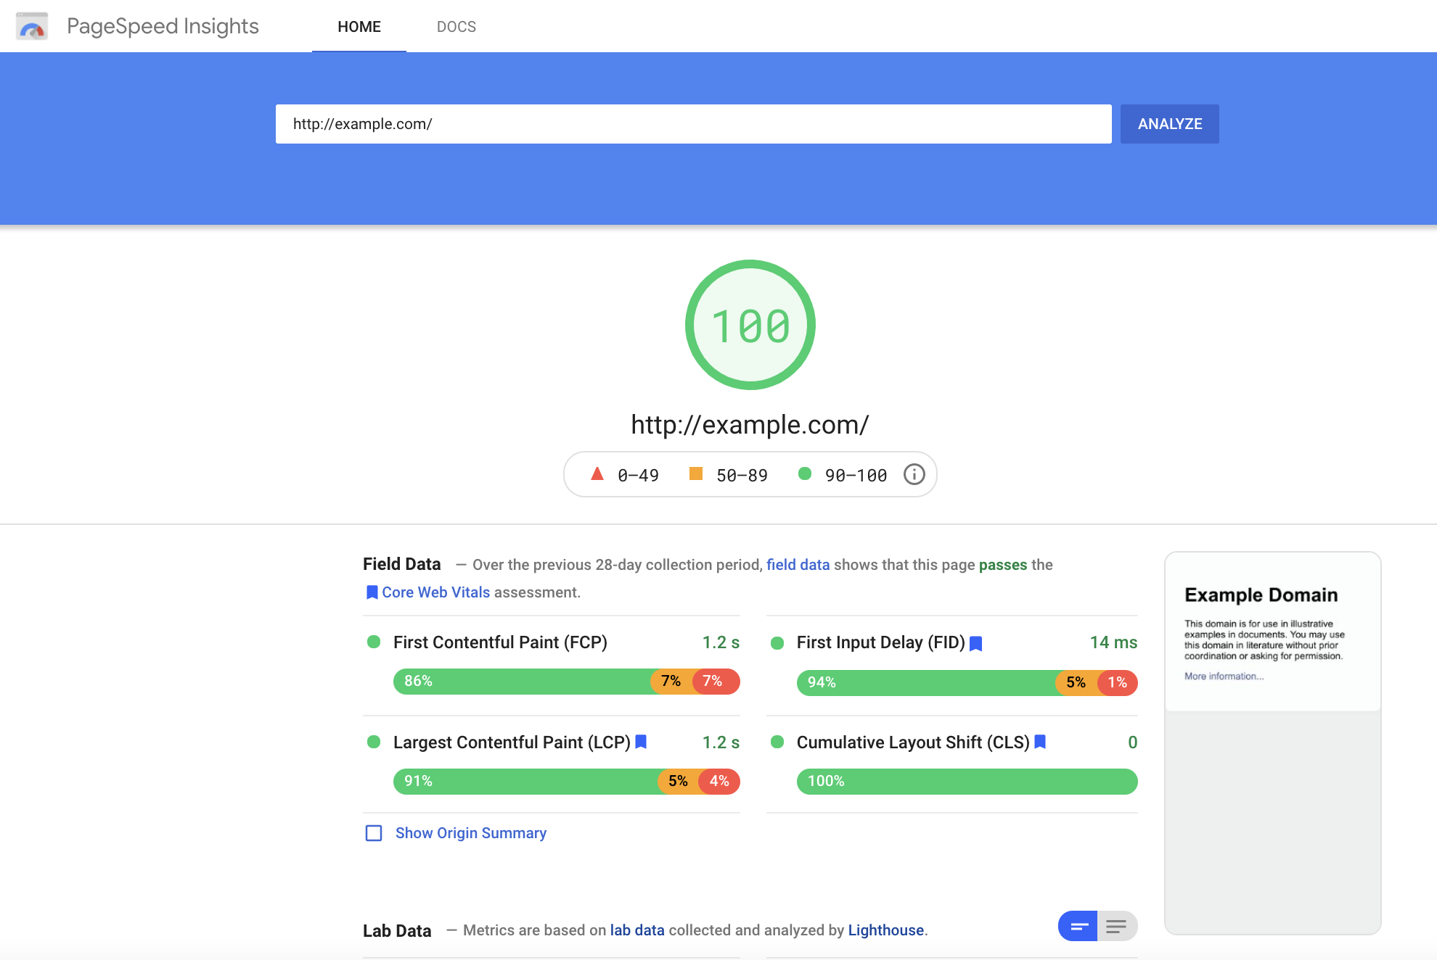This screenshot has width=1437, height=960.
Task: Select the expanded lab data view toggle
Action: click(1117, 926)
